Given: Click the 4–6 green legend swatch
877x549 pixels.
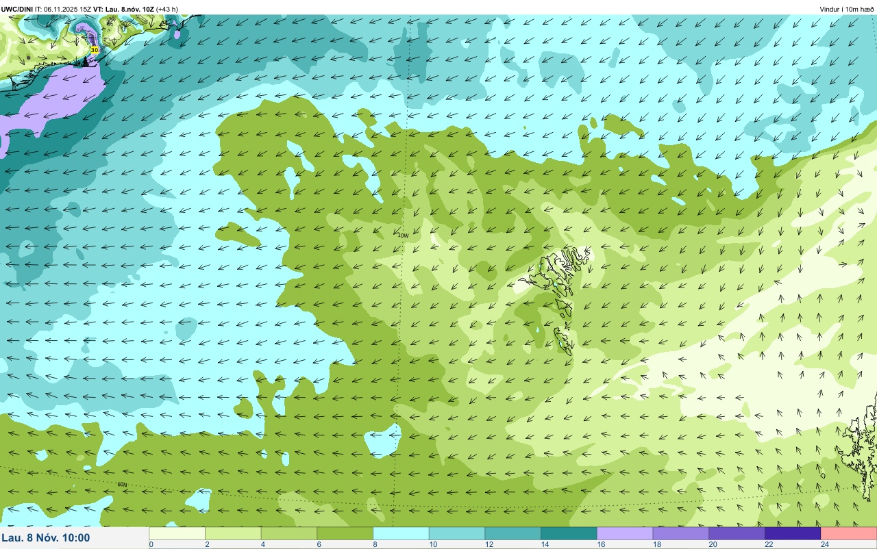Looking at the screenshot, I should pos(289,533).
